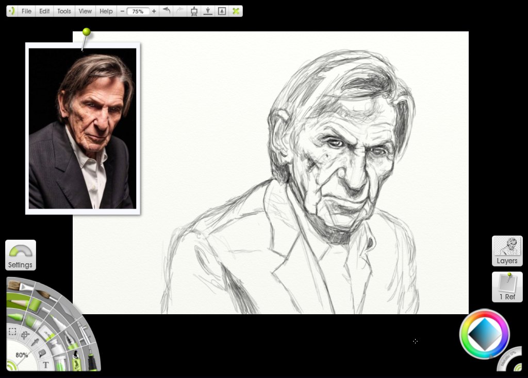This screenshot has width=528, height=378.
Task: Click the downward arrow toolbar icon
Action: coord(208,11)
